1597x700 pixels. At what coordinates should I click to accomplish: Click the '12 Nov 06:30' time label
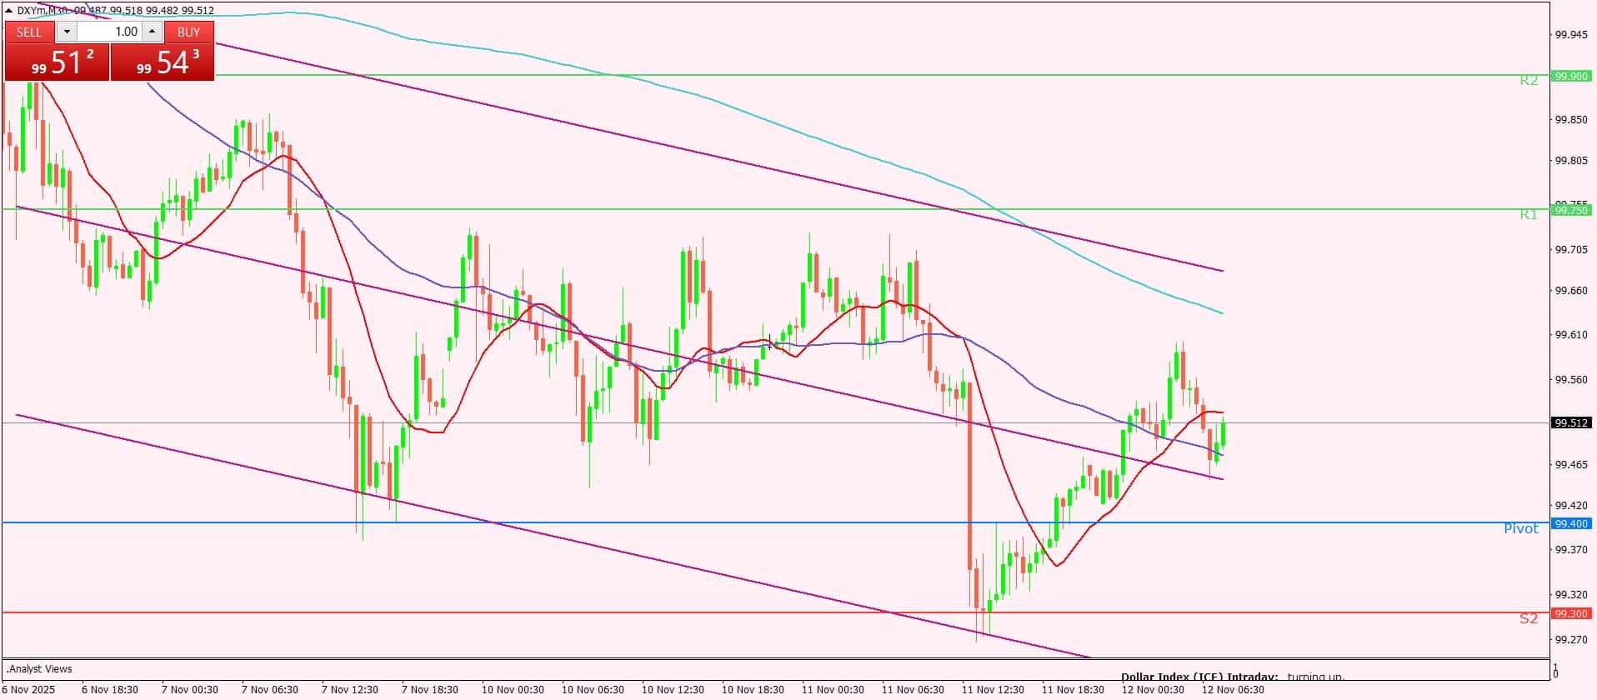click(x=1233, y=689)
